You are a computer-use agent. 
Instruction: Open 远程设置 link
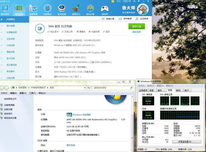[8, 109]
